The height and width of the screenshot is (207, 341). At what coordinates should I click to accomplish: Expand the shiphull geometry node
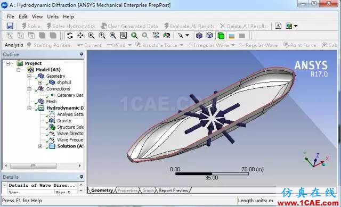(40, 82)
